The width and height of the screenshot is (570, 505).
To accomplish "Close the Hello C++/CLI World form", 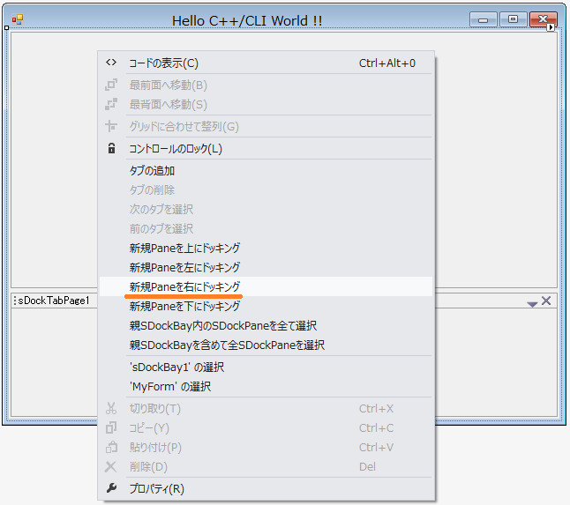I will 544,19.
